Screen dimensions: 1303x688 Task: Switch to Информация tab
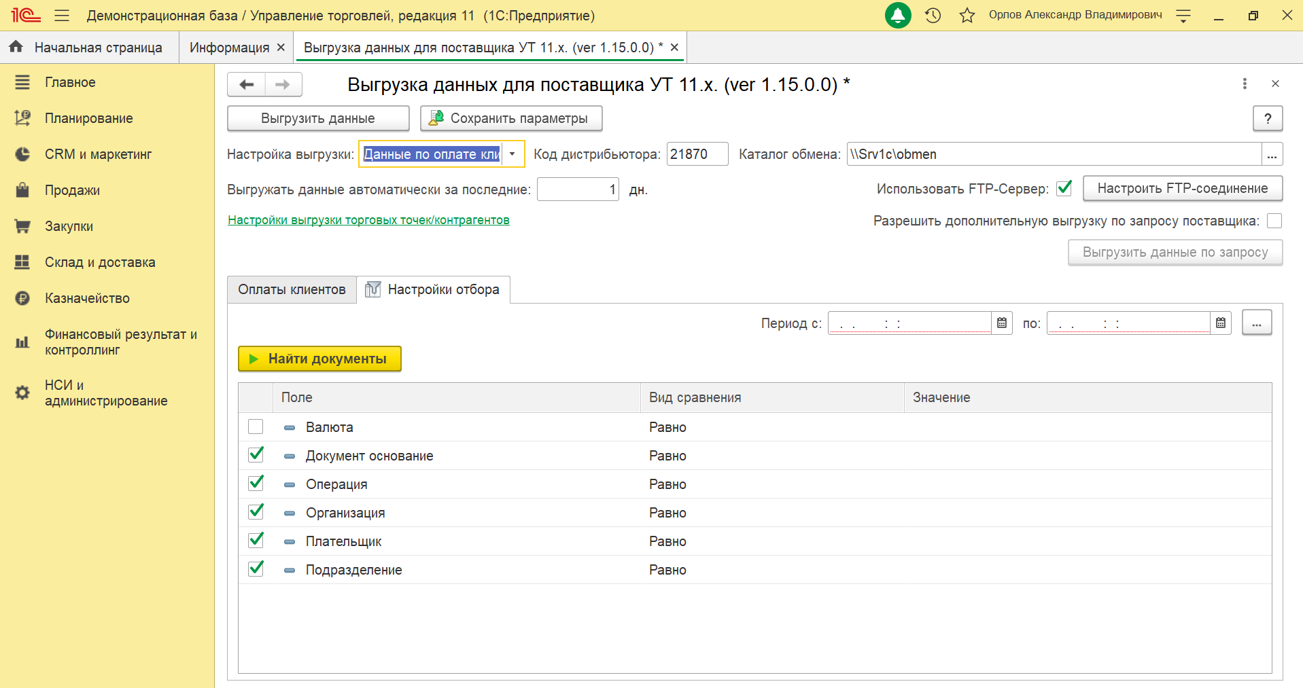tap(229, 48)
